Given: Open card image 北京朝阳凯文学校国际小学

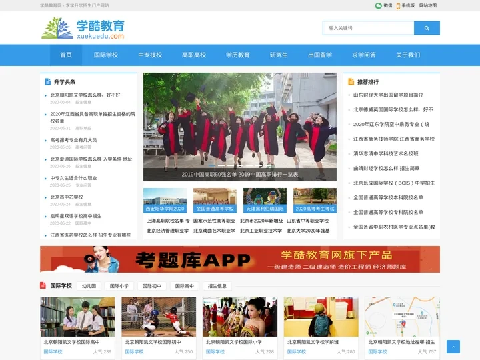Looking at the screenshot, I should (240, 317).
